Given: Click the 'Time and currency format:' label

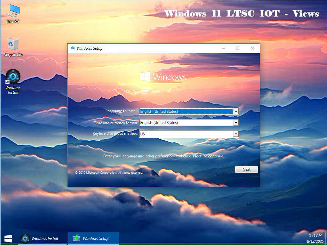Looking at the screenshot, I should click(116, 123).
